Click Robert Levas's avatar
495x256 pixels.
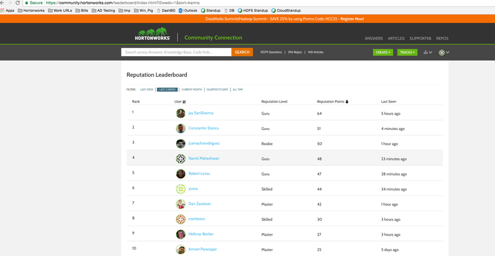[180, 174]
